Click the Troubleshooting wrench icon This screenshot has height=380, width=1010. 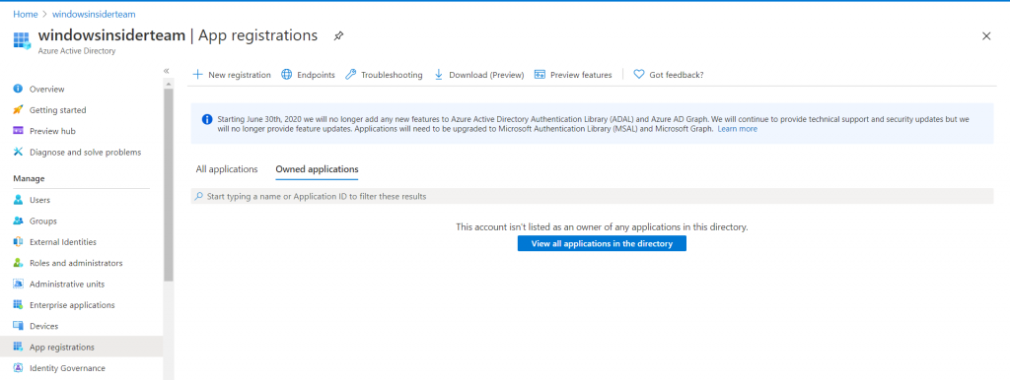tap(350, 75)
